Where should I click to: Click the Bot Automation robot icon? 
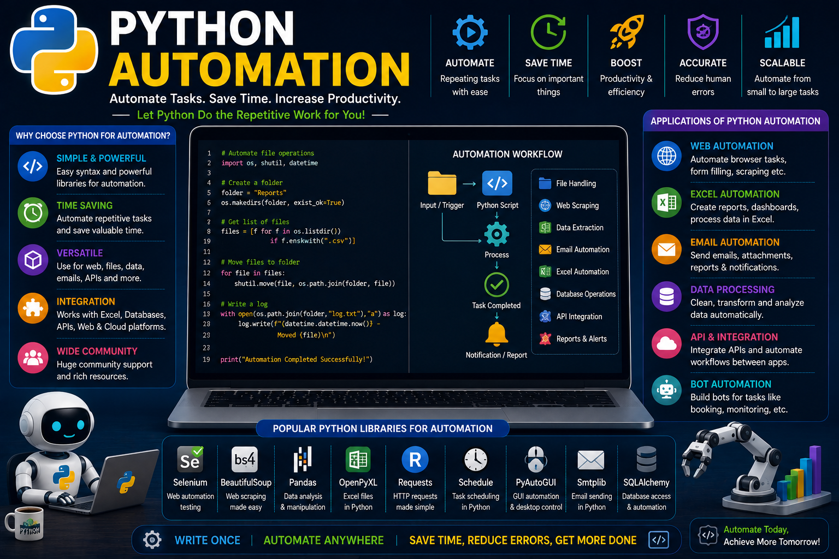(x=666, y=390)
